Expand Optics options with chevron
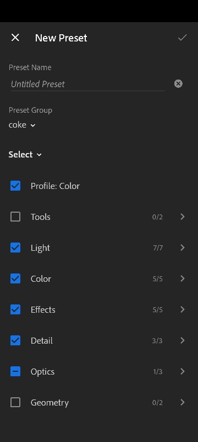Screen dimensions: 198x442 (x=183, y=371)
